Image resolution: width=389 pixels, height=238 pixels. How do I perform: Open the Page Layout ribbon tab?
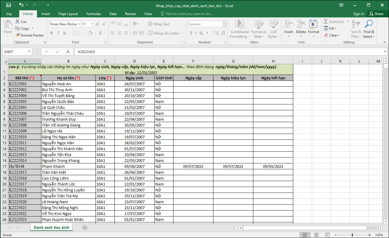[x=68, y=14]
